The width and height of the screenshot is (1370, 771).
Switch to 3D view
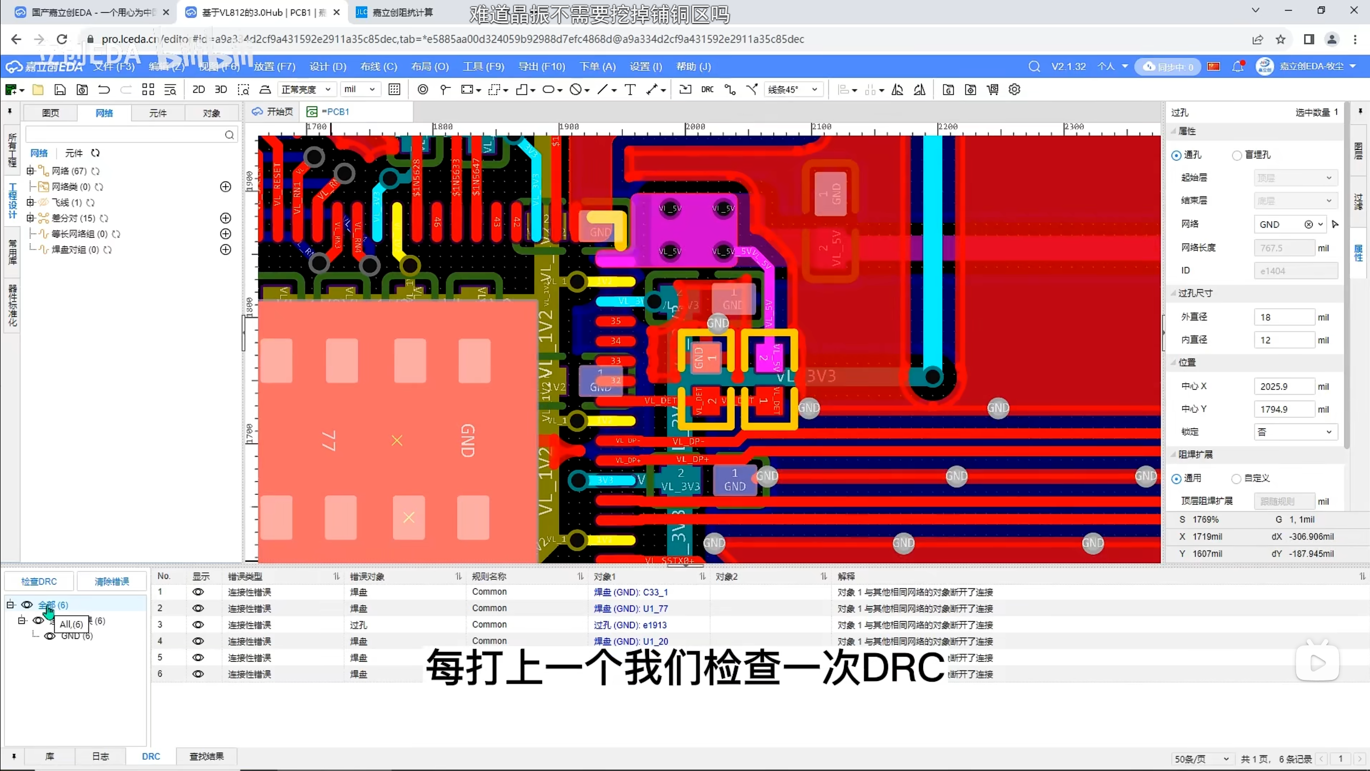(x=220, y=89)
